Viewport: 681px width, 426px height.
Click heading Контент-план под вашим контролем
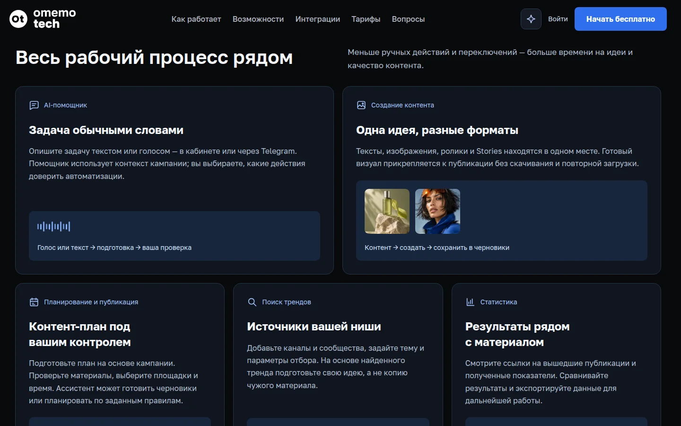(80, 334)
